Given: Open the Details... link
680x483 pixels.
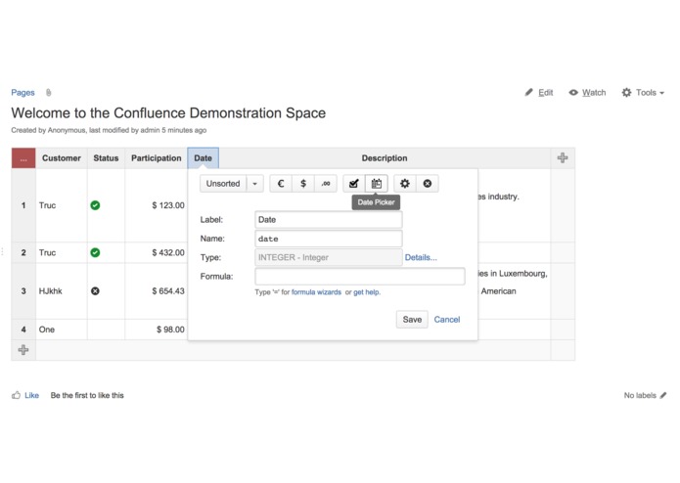Looking at the screenshot, I should tap(421, 257).
